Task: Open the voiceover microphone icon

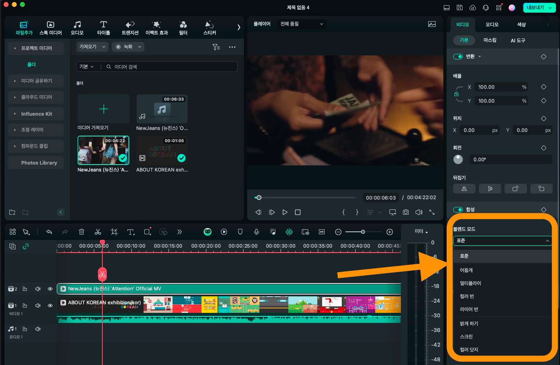Action: coord(257,232)
